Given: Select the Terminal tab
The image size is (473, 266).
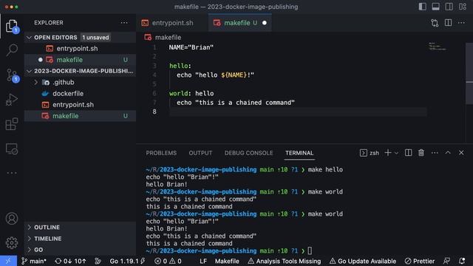Looking at the screenshot, I should (x=299, y=153).
